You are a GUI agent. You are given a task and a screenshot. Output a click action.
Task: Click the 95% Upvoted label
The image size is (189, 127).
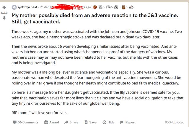(x=175, y=122)
